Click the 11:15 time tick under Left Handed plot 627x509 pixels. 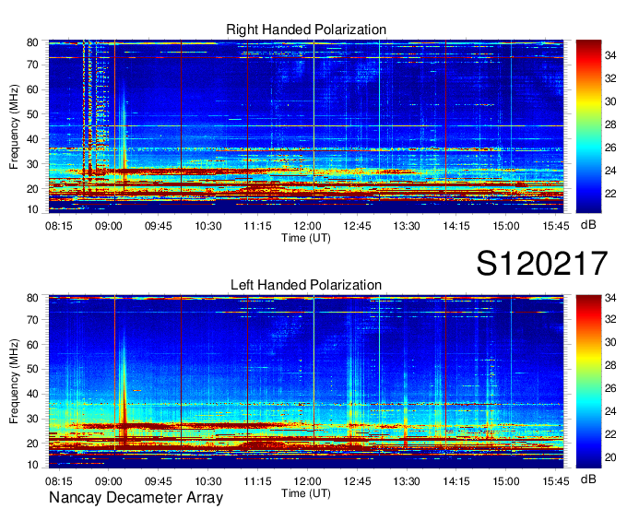coord(257,481)
